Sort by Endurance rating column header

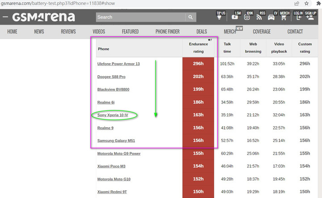pyautogui.click(x=199, y=47)
